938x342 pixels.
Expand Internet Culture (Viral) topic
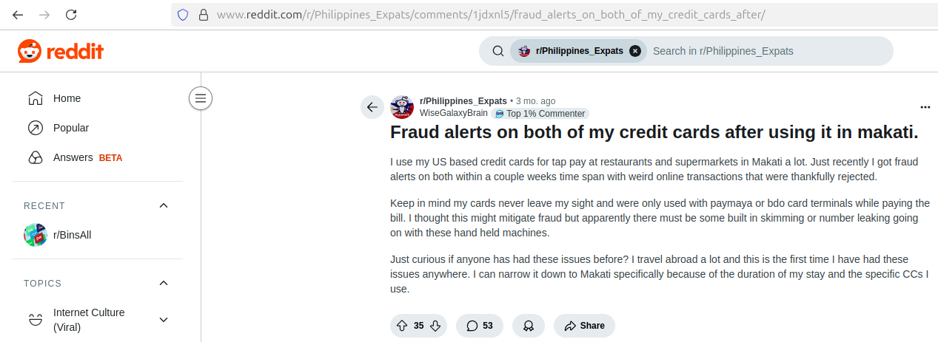(164, 320)
